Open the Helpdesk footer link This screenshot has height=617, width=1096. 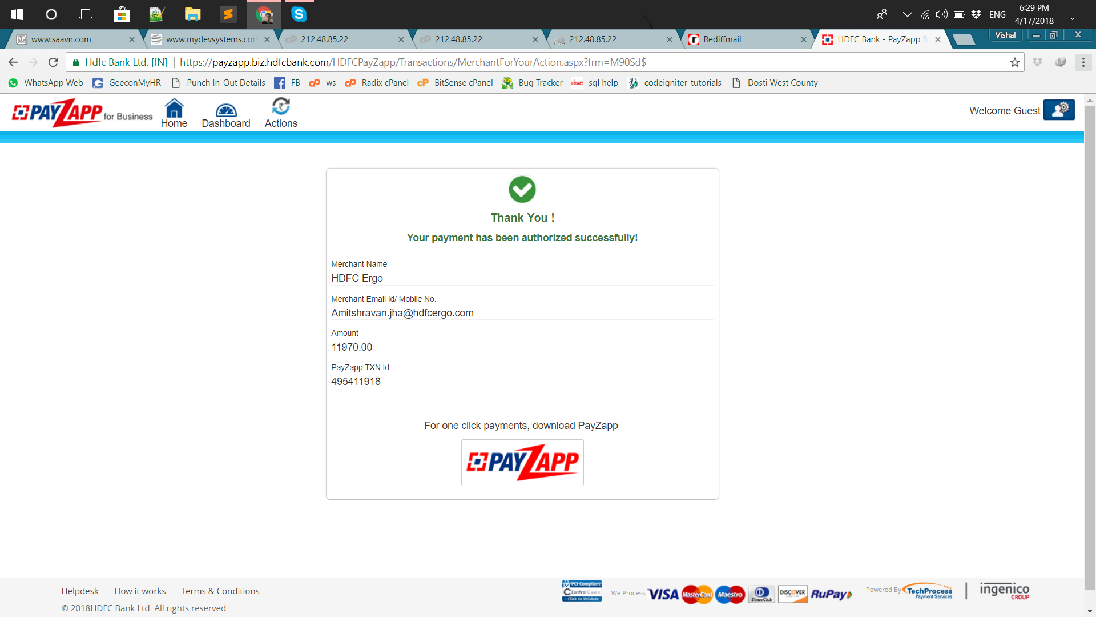tap(80, 591)
